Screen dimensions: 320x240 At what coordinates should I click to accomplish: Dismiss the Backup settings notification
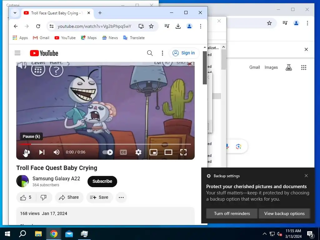point(306,176)
